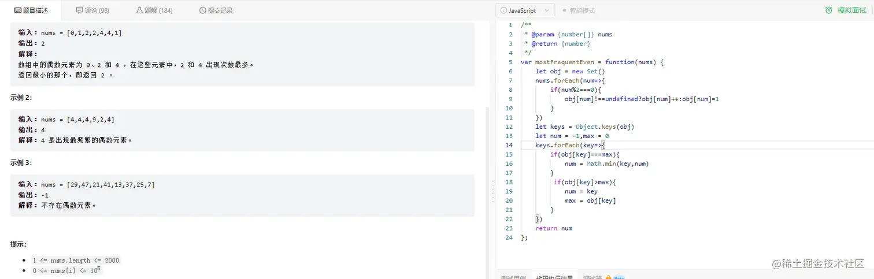Click the '0 <= nums[i] <= 10^5' constraint
Screen dimensions: 874x279
(x=66, y=270)
